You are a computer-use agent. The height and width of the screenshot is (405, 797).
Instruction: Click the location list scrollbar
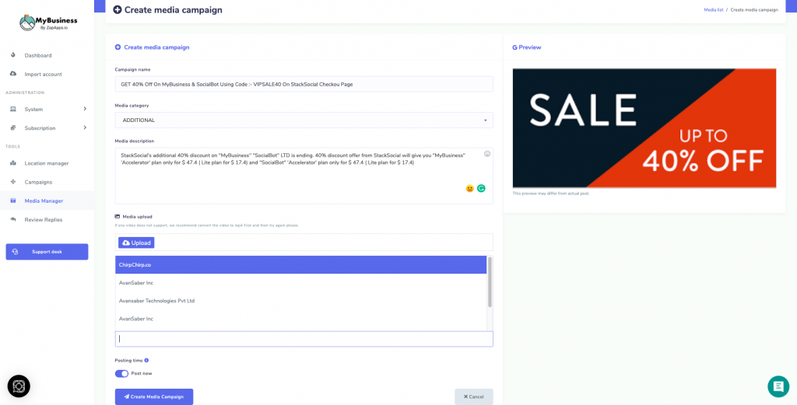tap(490, 282)
